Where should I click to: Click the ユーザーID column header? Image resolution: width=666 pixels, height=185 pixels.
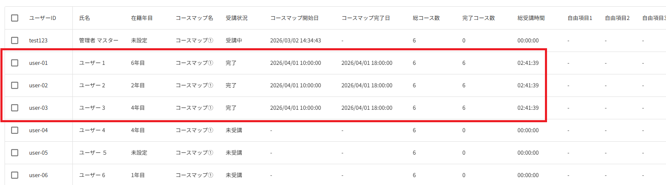pyautogui.click(x=42, y=18)
